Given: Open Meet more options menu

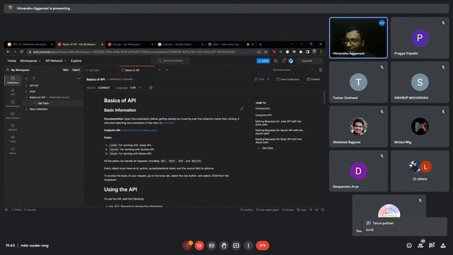Looking at the screenshot, I should point(248,246).
